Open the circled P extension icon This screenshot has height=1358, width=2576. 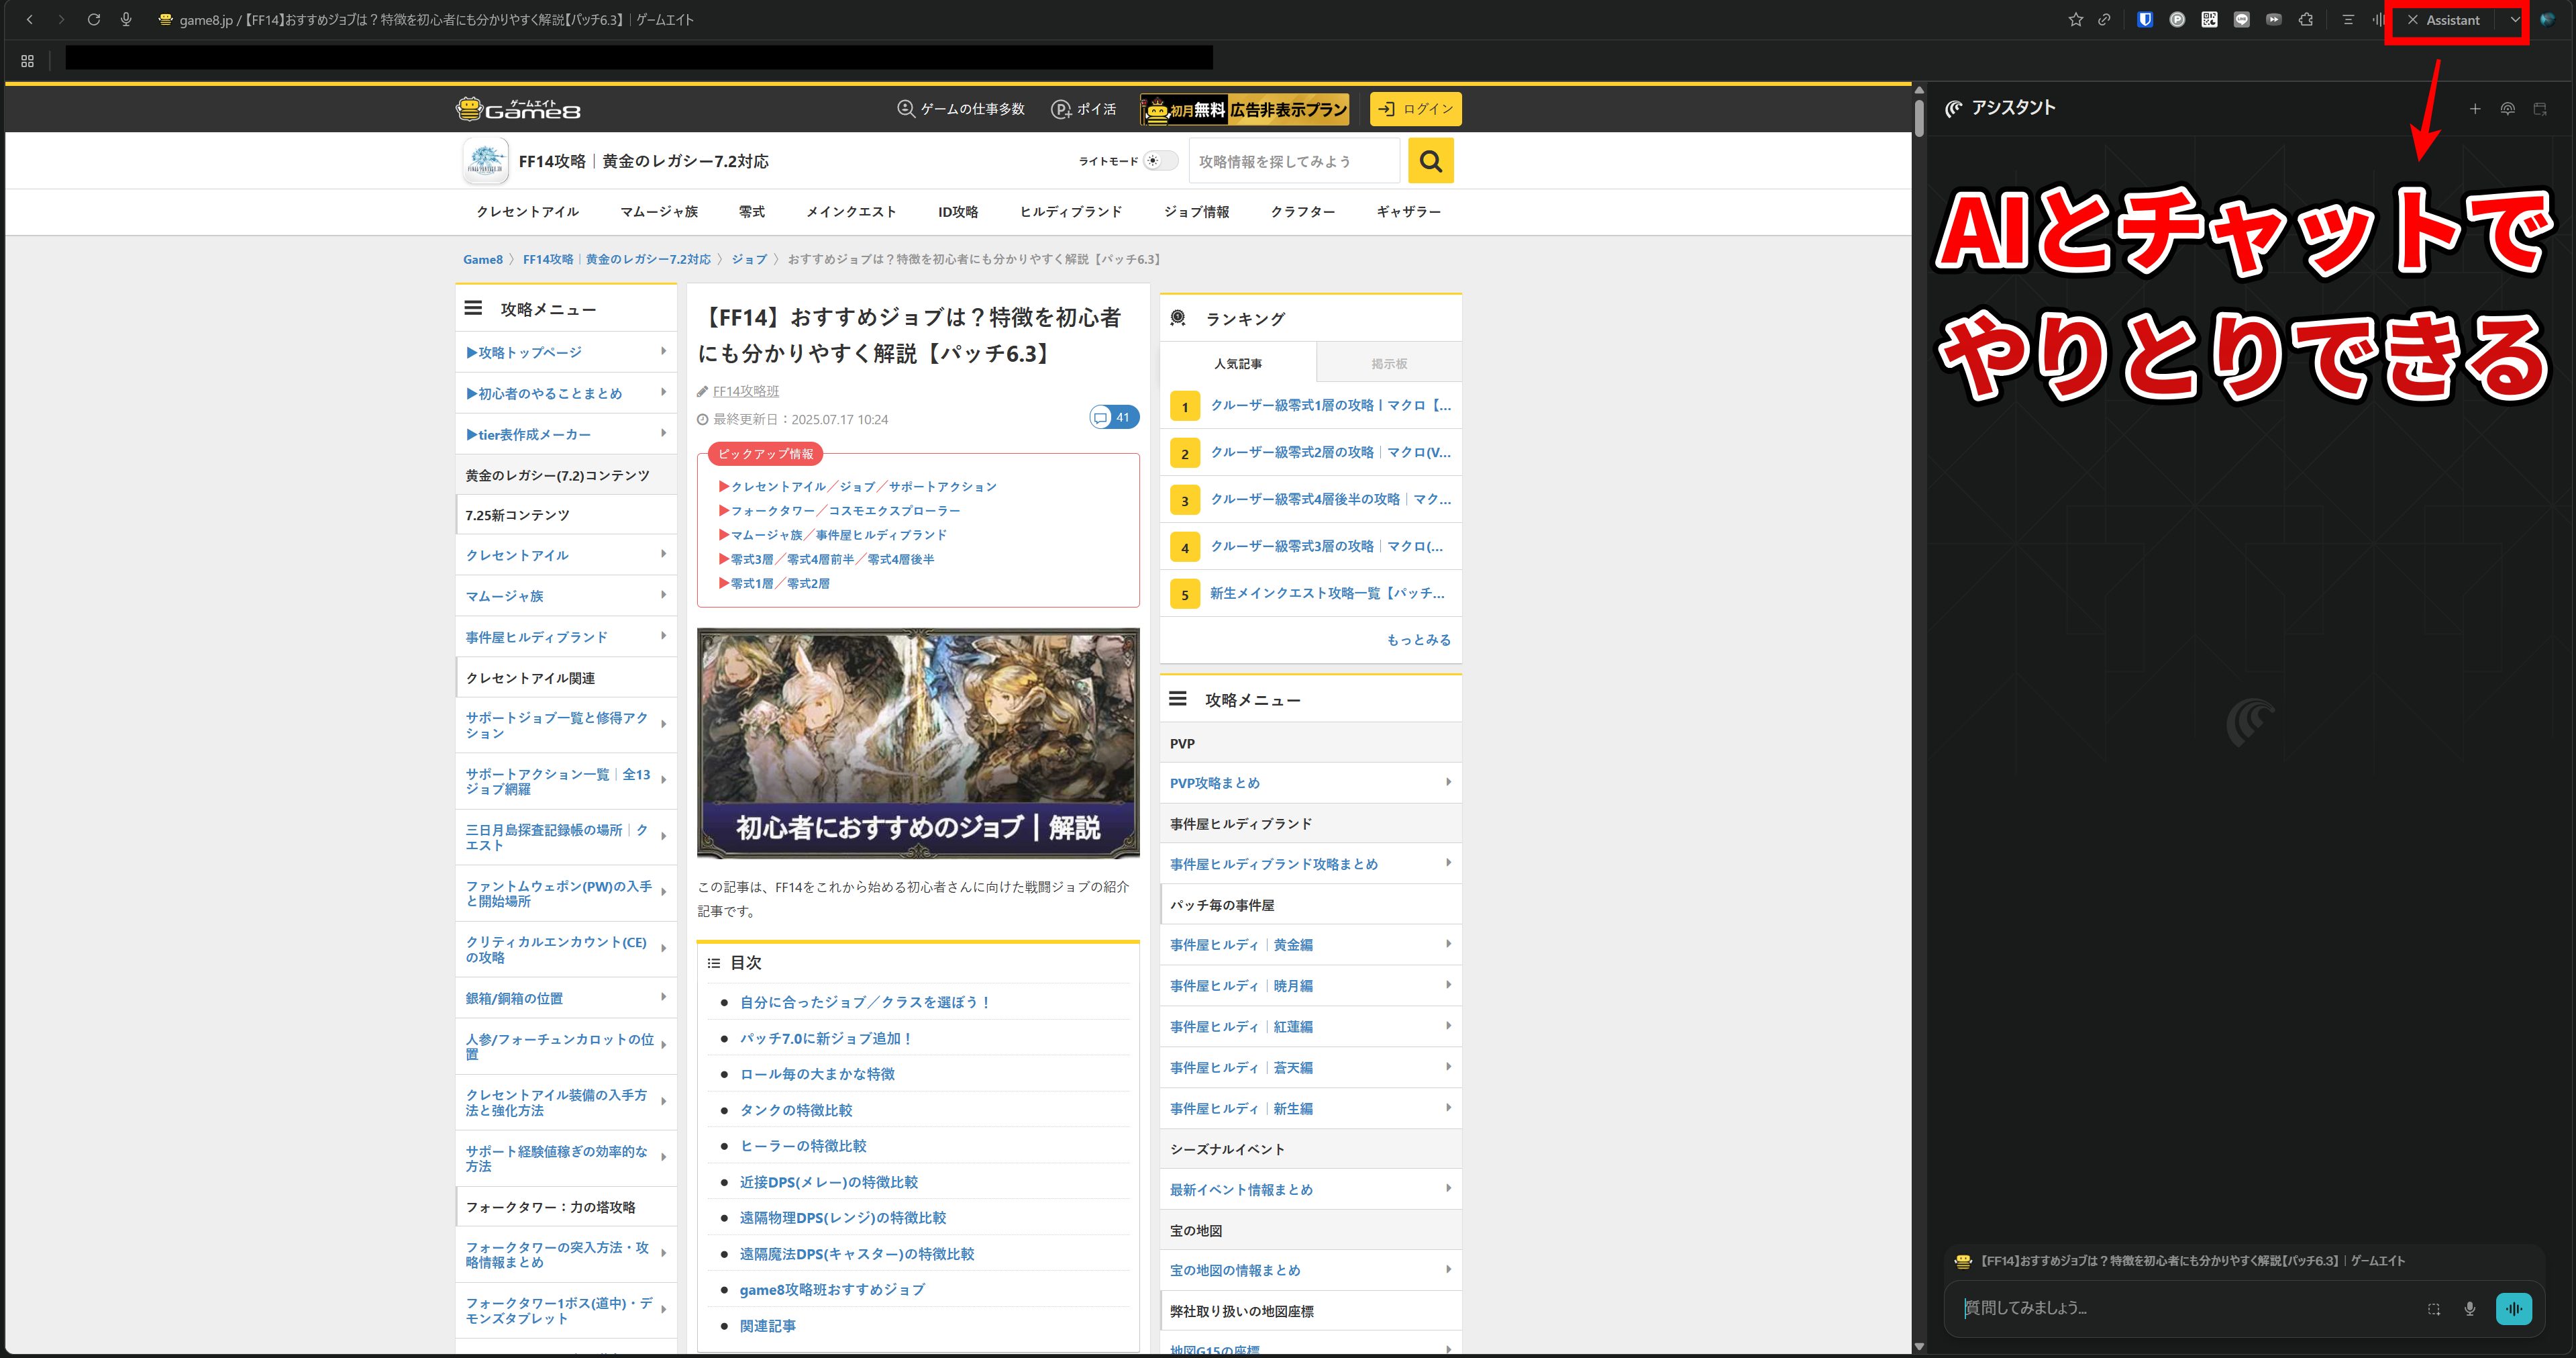click(2177, 19)
